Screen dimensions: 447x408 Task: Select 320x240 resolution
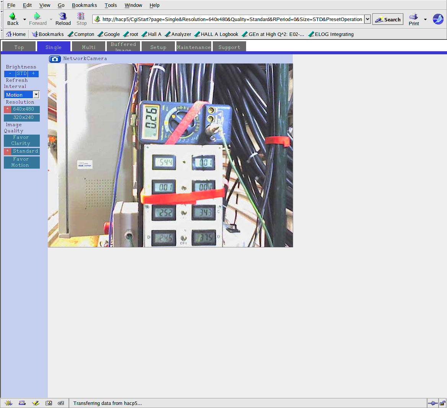[x=22, y=117]
